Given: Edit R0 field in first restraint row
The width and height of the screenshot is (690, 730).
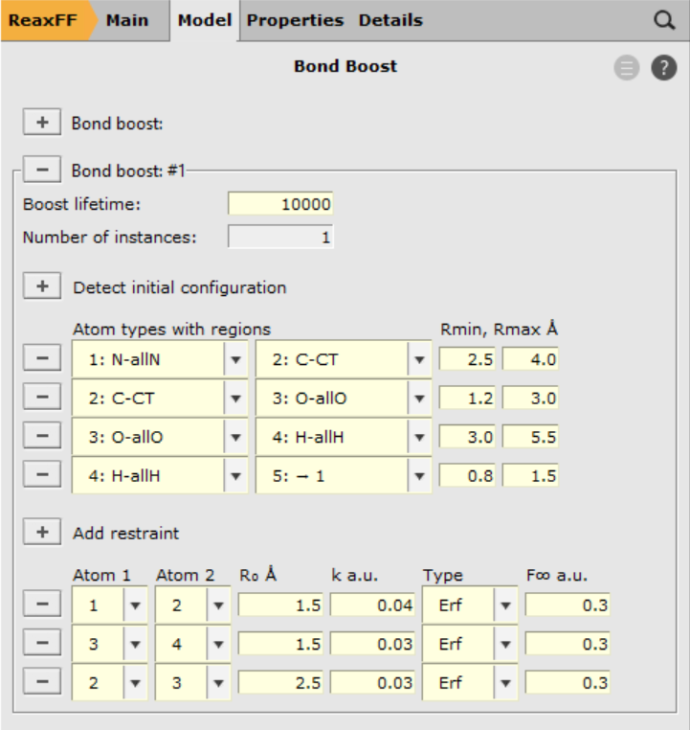Looking at the screenshot, I should 280,605.
